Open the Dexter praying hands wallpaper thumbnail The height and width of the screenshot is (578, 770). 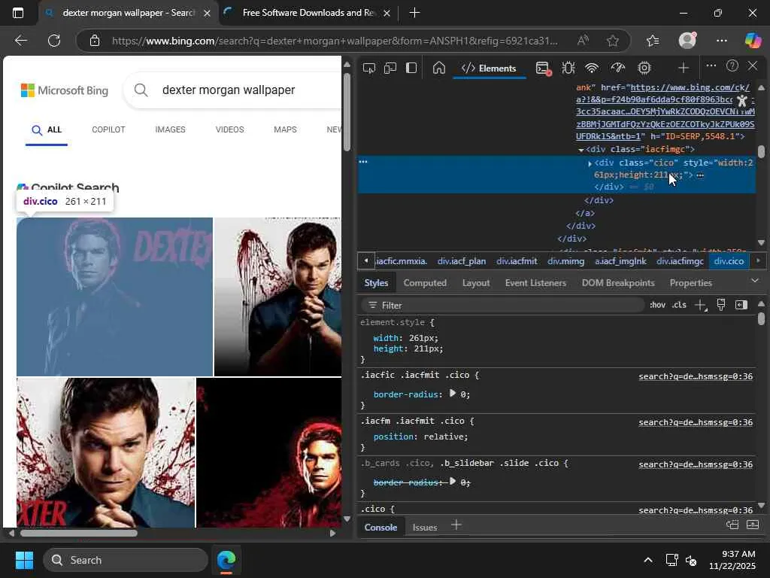(278, 297)
